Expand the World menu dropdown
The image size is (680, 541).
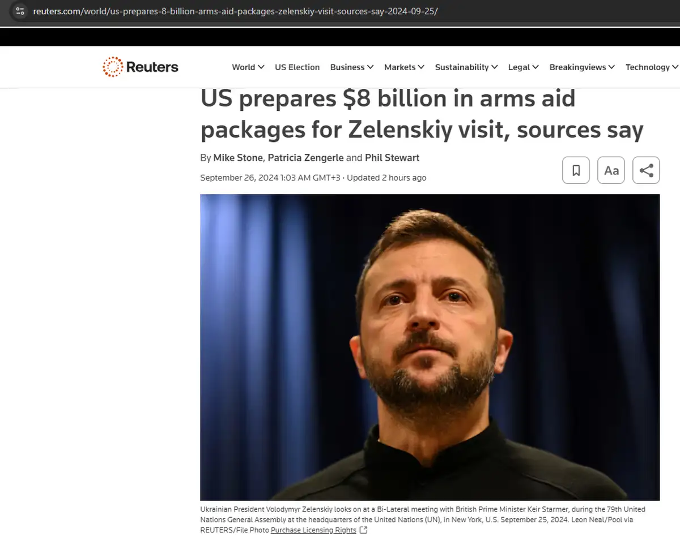248,67
